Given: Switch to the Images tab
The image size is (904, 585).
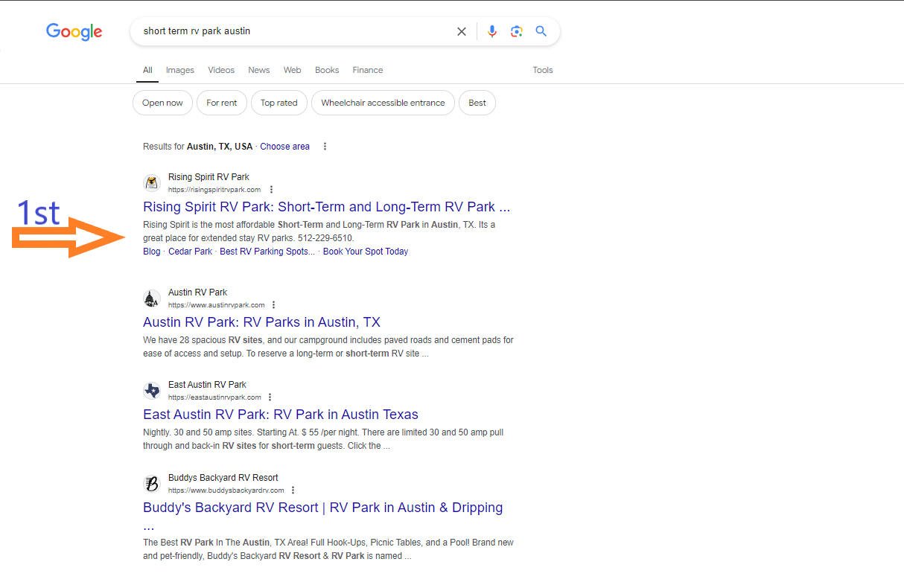Looking at the screenshot, I should 180,70.
